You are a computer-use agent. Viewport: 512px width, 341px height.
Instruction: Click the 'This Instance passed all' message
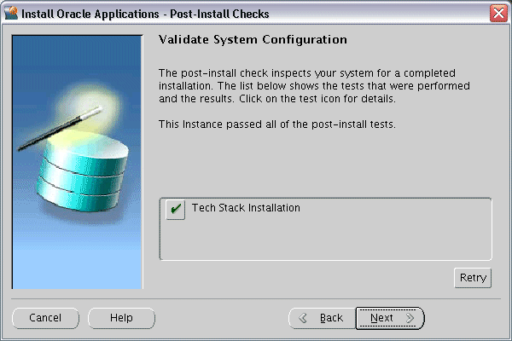[276, 124]
